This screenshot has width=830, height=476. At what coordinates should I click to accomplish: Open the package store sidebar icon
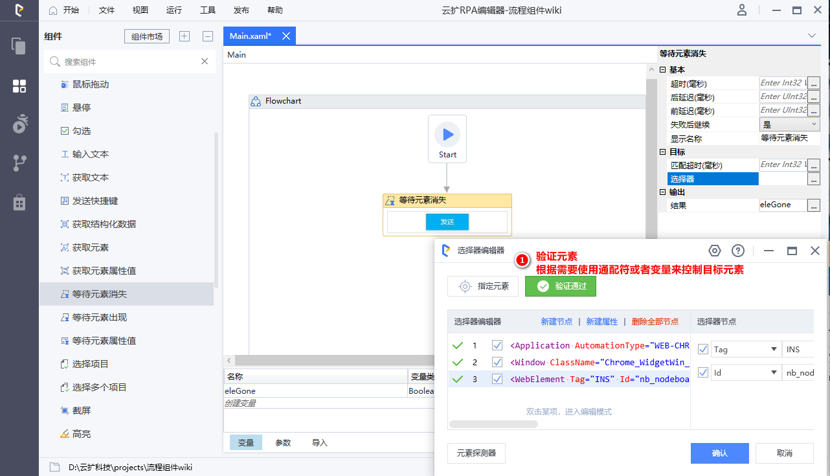pos(19,202)
